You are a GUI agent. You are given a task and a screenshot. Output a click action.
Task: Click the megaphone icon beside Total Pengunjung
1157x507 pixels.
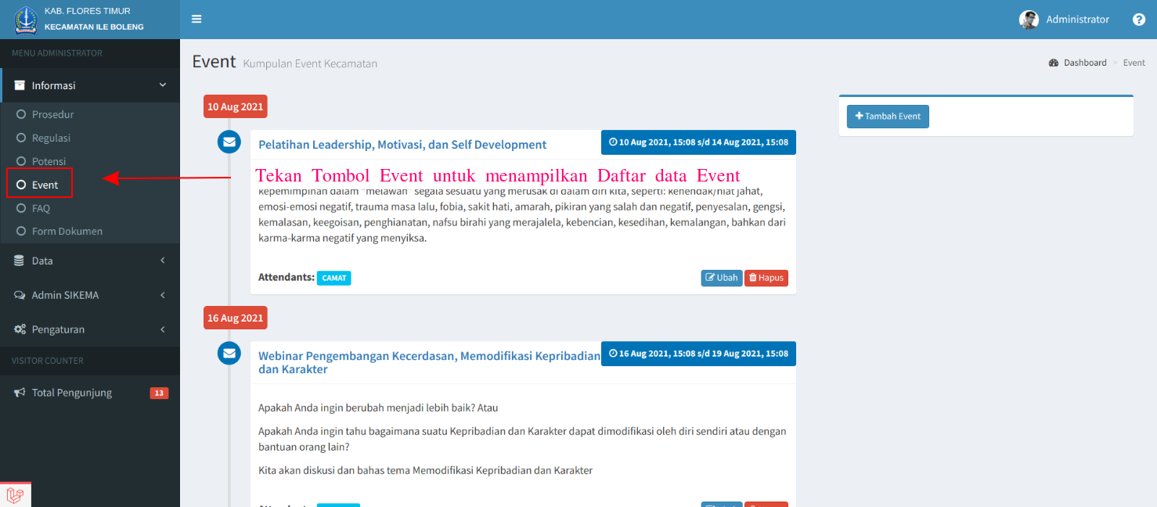(20, 392)
